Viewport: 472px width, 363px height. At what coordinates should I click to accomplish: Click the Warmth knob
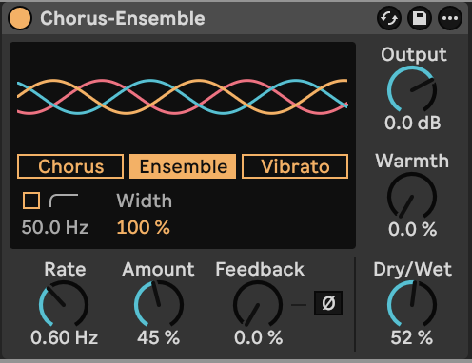point(412,197)
